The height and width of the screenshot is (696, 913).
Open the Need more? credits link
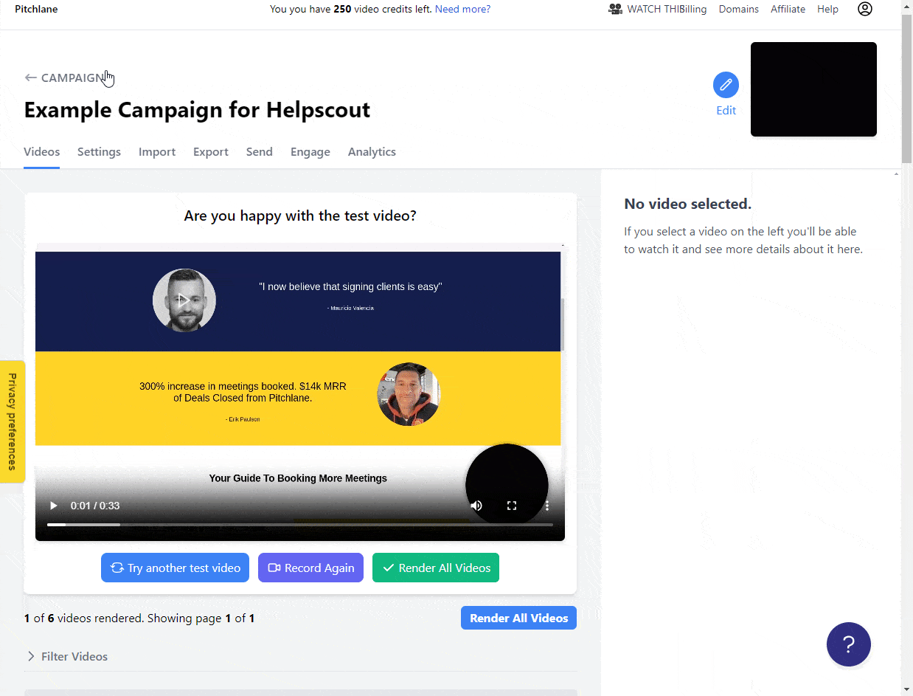pos(462,10)
